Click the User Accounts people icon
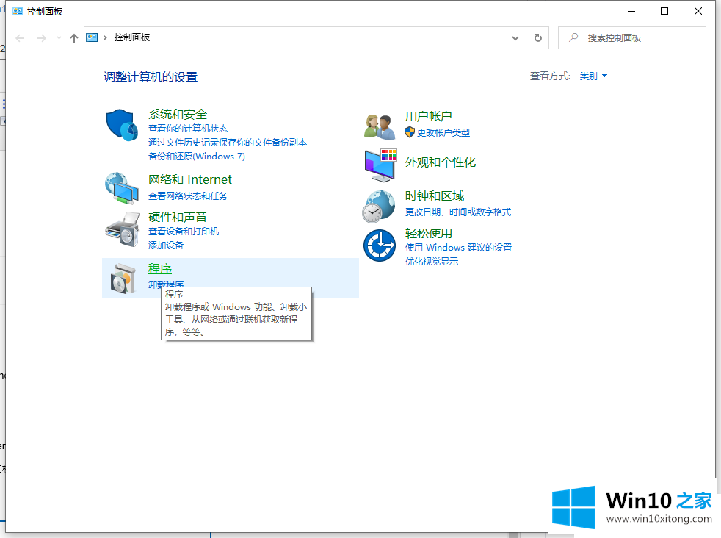Screen dimensions: 721x538 coord(380,126)
